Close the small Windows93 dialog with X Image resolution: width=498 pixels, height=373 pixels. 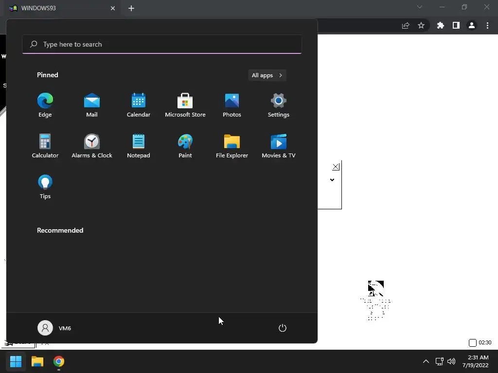pos(336,167)
